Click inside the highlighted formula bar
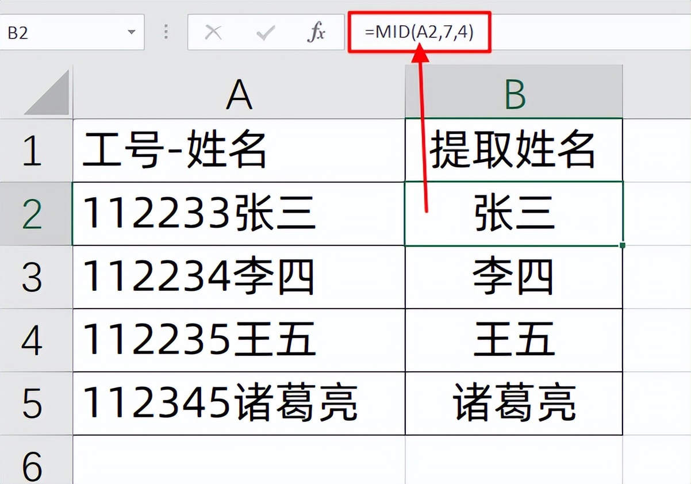 (420, 33)
